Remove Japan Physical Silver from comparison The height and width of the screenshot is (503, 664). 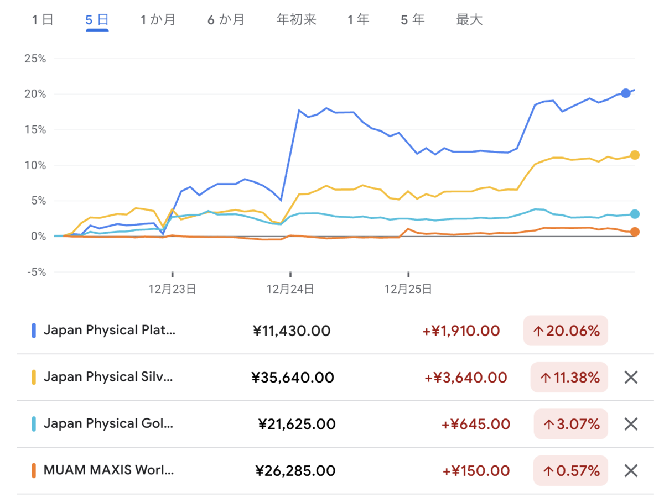tap(631, 378)
